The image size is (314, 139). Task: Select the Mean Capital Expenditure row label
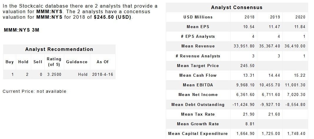click(x=198, y=133)
